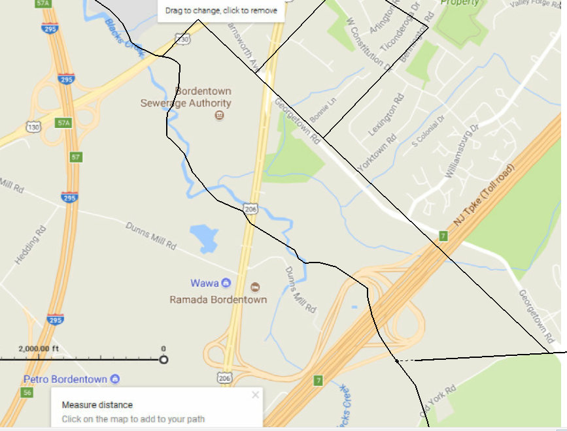567x431 pixels.
Task: Click the Drag to change tooltip
Action: [221, 10]
